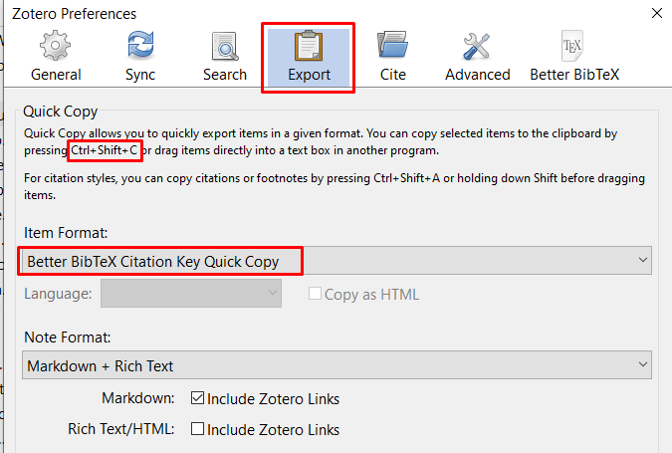Click the Better BibTeX tab label
The height and width of the screenshot is (453, 672).
click(574, 75)
